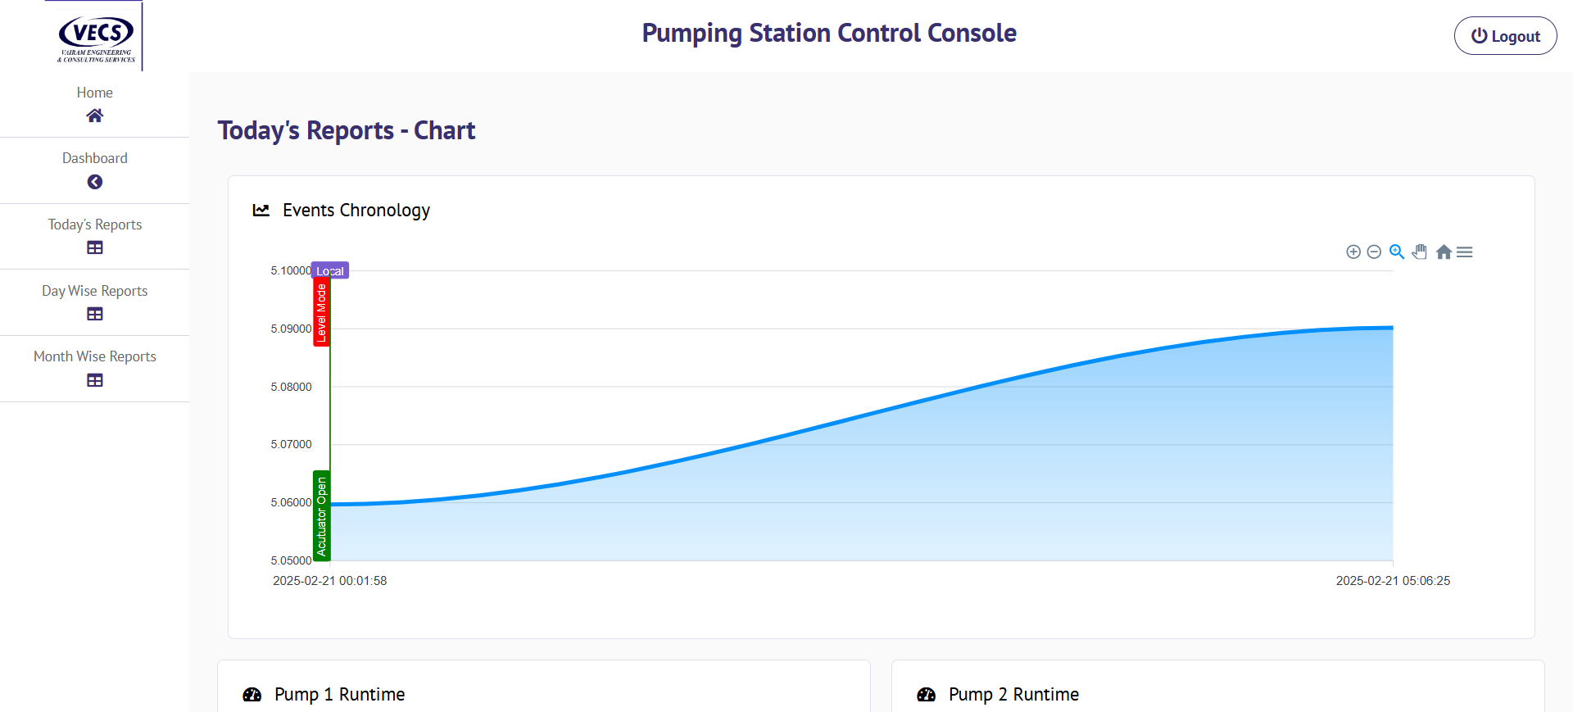The image size is (1573, 712).
Task: Click the Month Wise Reports table icon
Action: pyautogui.click(x=95, y=380)
